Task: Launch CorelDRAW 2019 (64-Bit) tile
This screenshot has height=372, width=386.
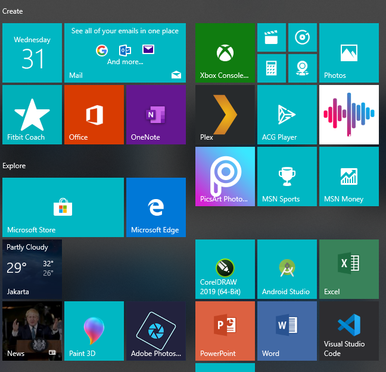Action: [225, 269]
